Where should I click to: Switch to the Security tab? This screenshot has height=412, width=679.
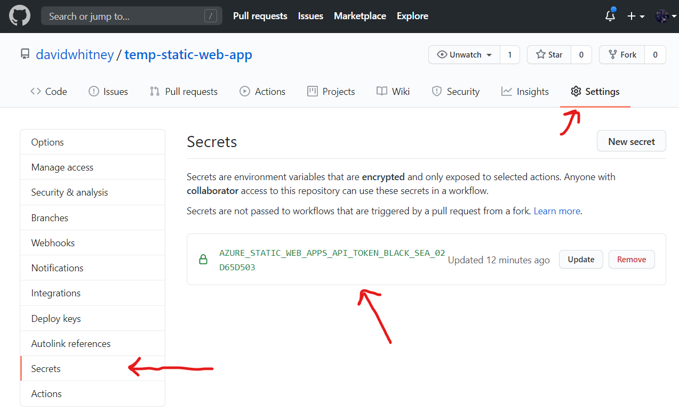tap(456, 92)
